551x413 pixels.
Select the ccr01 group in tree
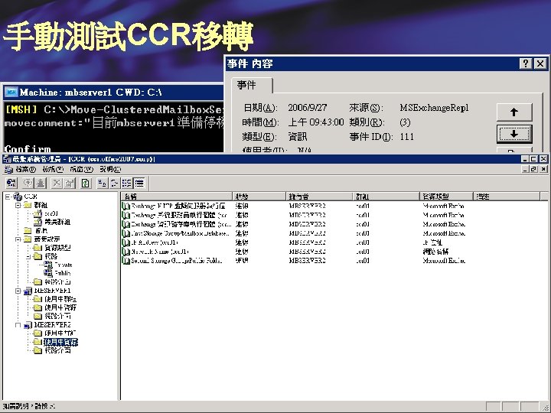(x=51, y=213)
